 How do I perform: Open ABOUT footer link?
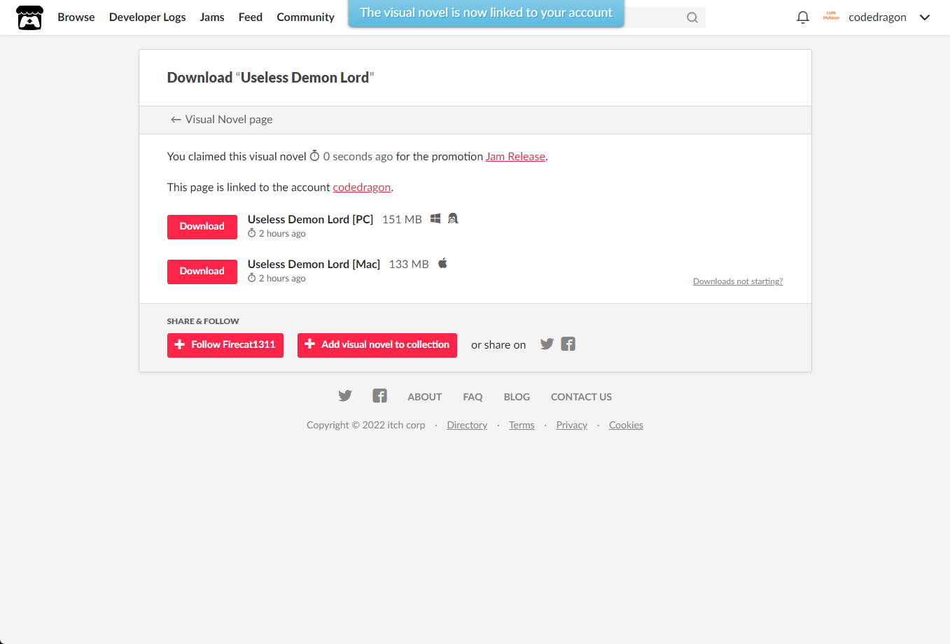(425, 397)
